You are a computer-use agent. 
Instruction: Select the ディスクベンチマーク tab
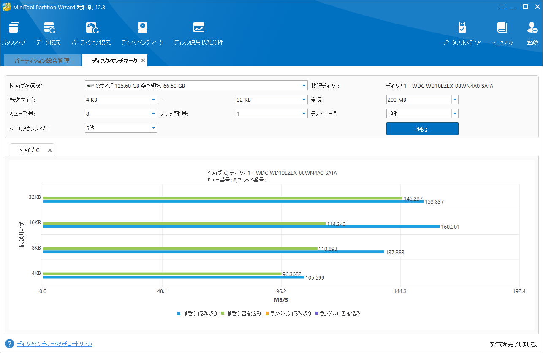114,61
